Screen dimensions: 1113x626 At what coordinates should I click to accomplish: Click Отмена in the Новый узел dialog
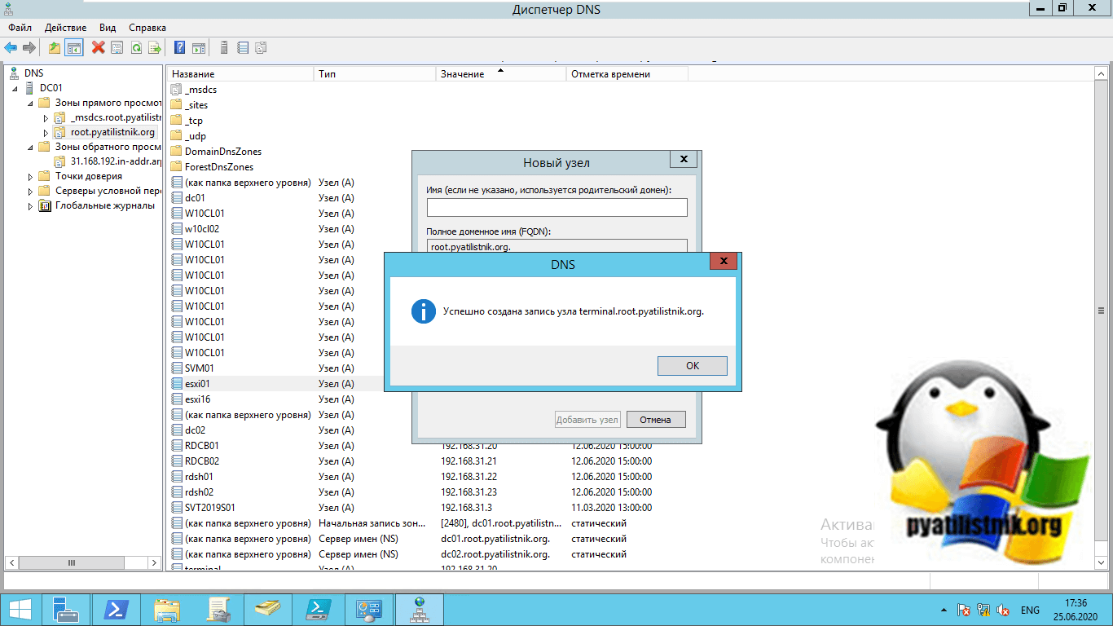pos(655,420)
